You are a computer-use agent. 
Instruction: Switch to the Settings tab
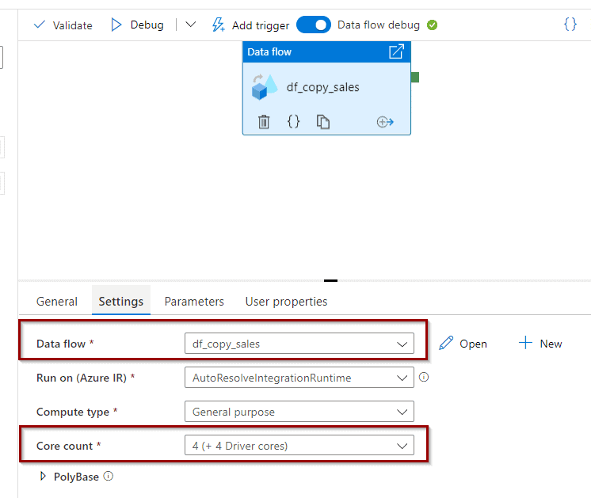point(121,302)
